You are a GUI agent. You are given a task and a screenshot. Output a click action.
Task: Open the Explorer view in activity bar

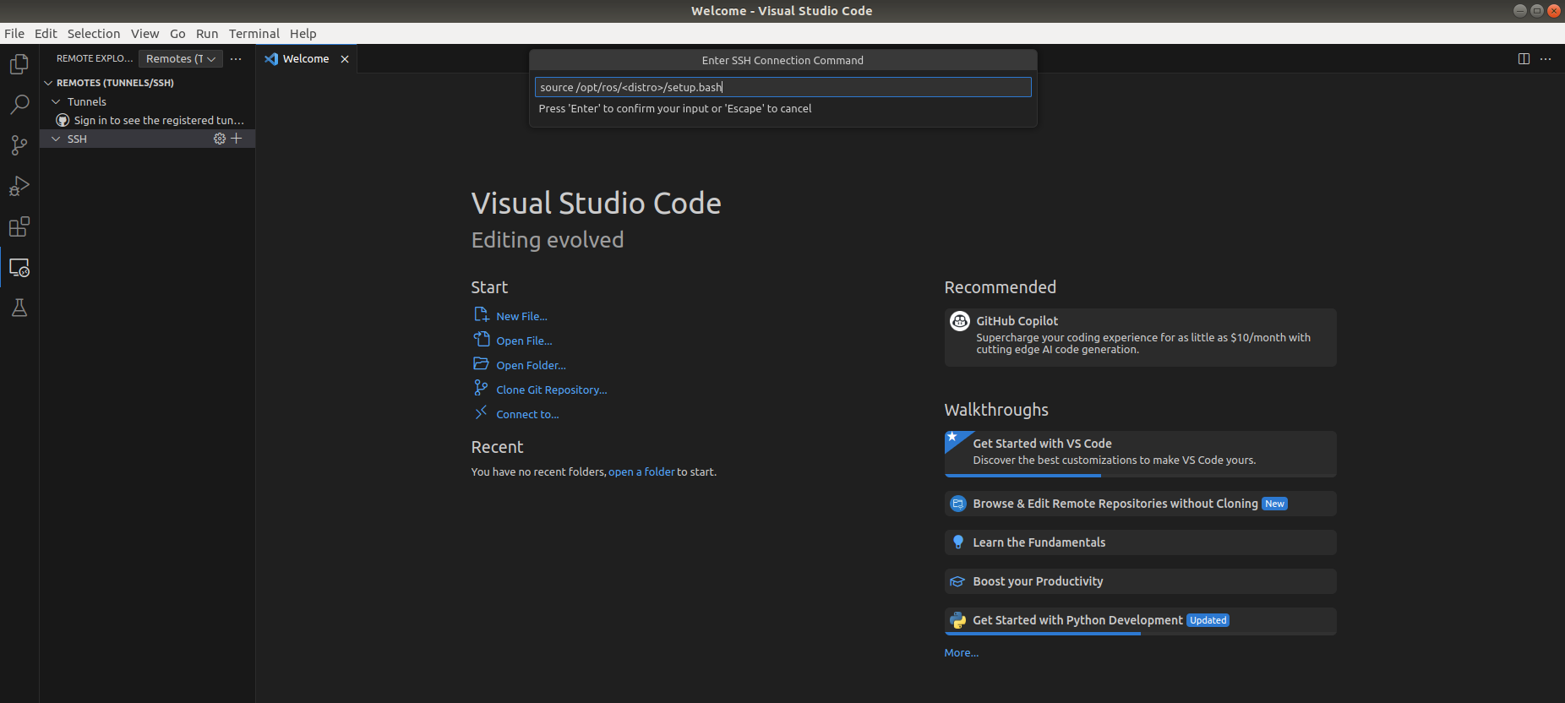click(x=19, y=64)
